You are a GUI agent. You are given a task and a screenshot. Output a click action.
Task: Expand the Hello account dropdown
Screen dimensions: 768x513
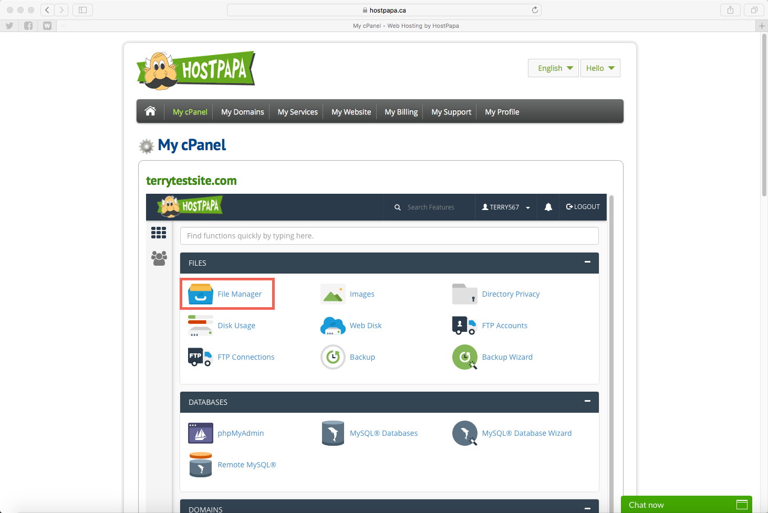point(600,68)
